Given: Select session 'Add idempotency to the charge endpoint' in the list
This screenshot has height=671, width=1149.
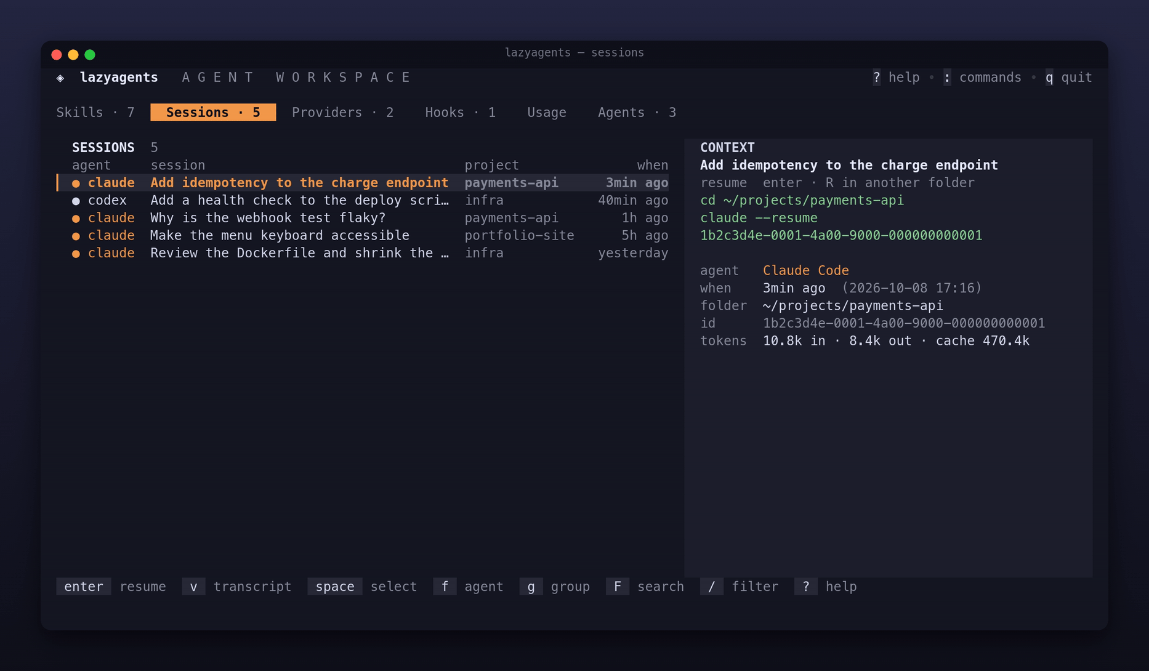Looking at the screenshot, I should point(363,183).
